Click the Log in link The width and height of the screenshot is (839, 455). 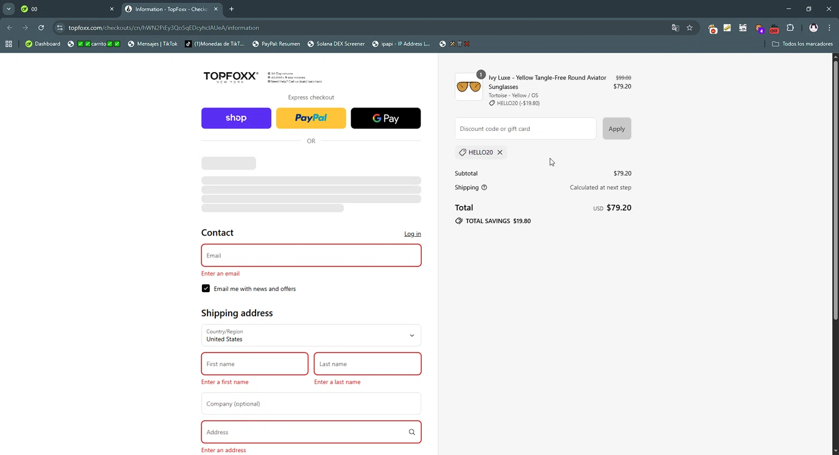coord(413,234)
